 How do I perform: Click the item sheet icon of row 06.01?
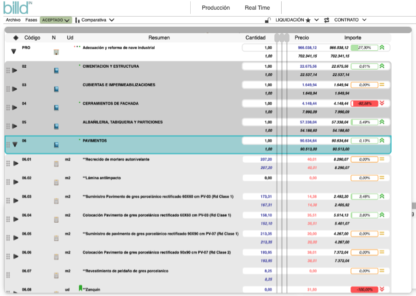click(x=56, y=164)
